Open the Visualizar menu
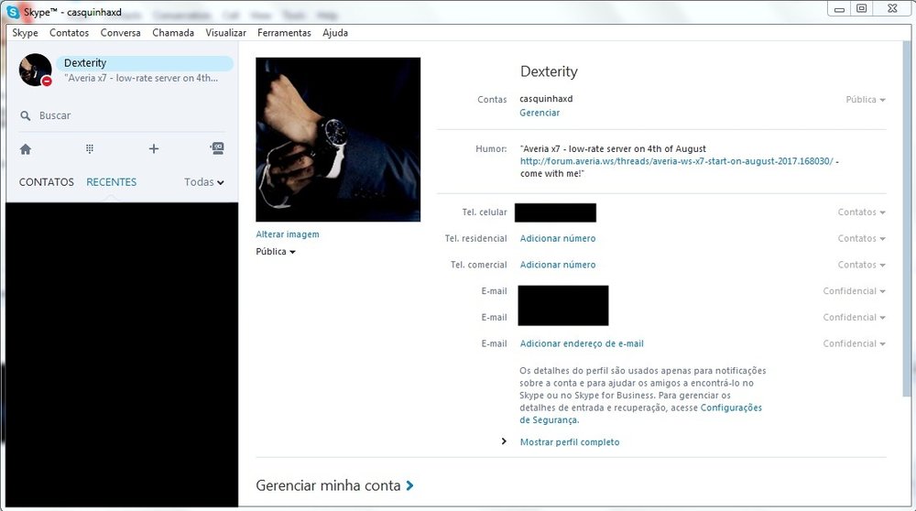 tap(225, 33)
